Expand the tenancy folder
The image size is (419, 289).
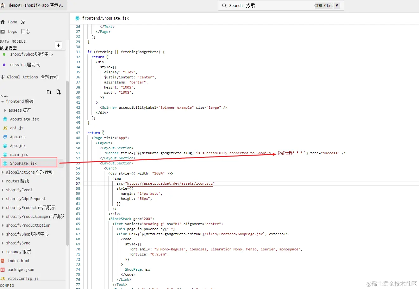click(3, 252)
